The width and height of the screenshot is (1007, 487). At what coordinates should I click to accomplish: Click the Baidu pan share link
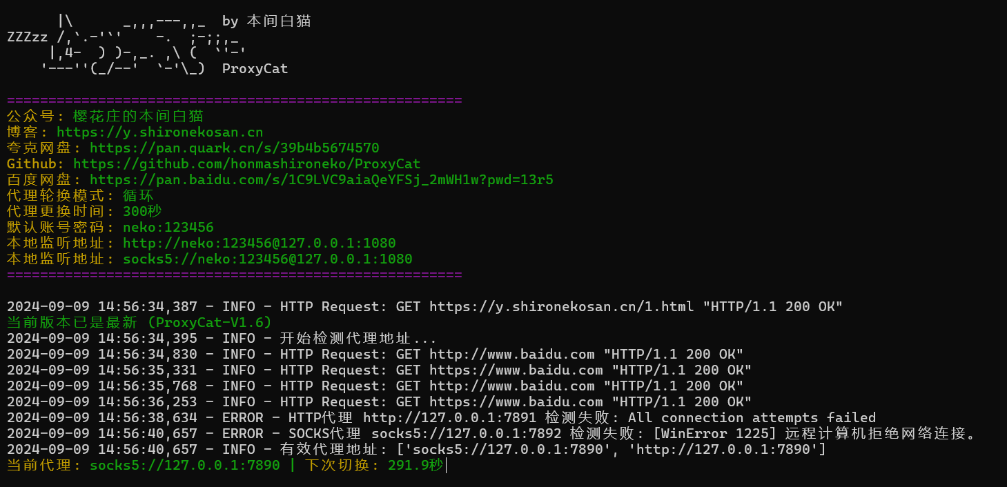pos(321,180)
